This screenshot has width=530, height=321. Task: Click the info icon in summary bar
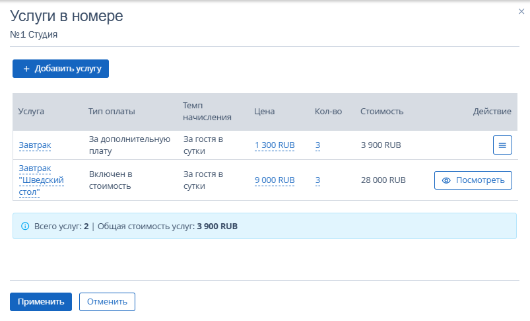point(25,226)
